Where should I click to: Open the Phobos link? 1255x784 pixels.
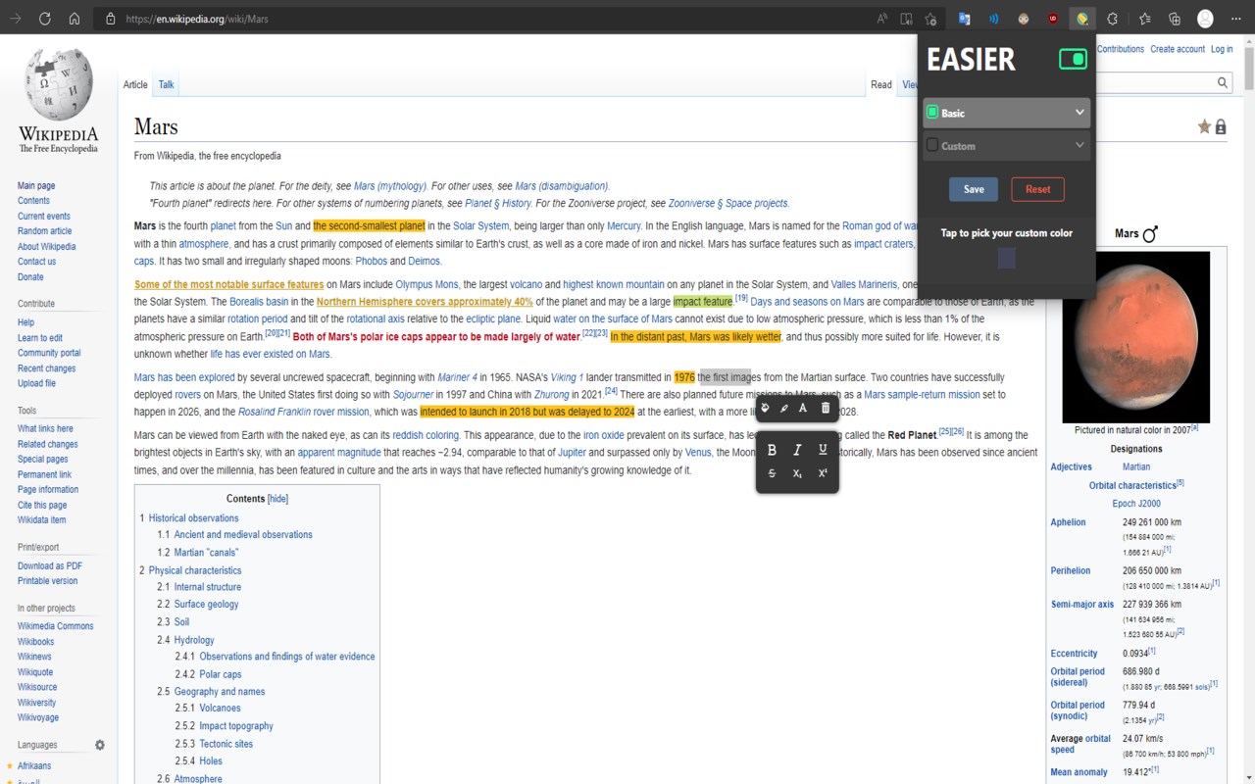coord(372,262)
